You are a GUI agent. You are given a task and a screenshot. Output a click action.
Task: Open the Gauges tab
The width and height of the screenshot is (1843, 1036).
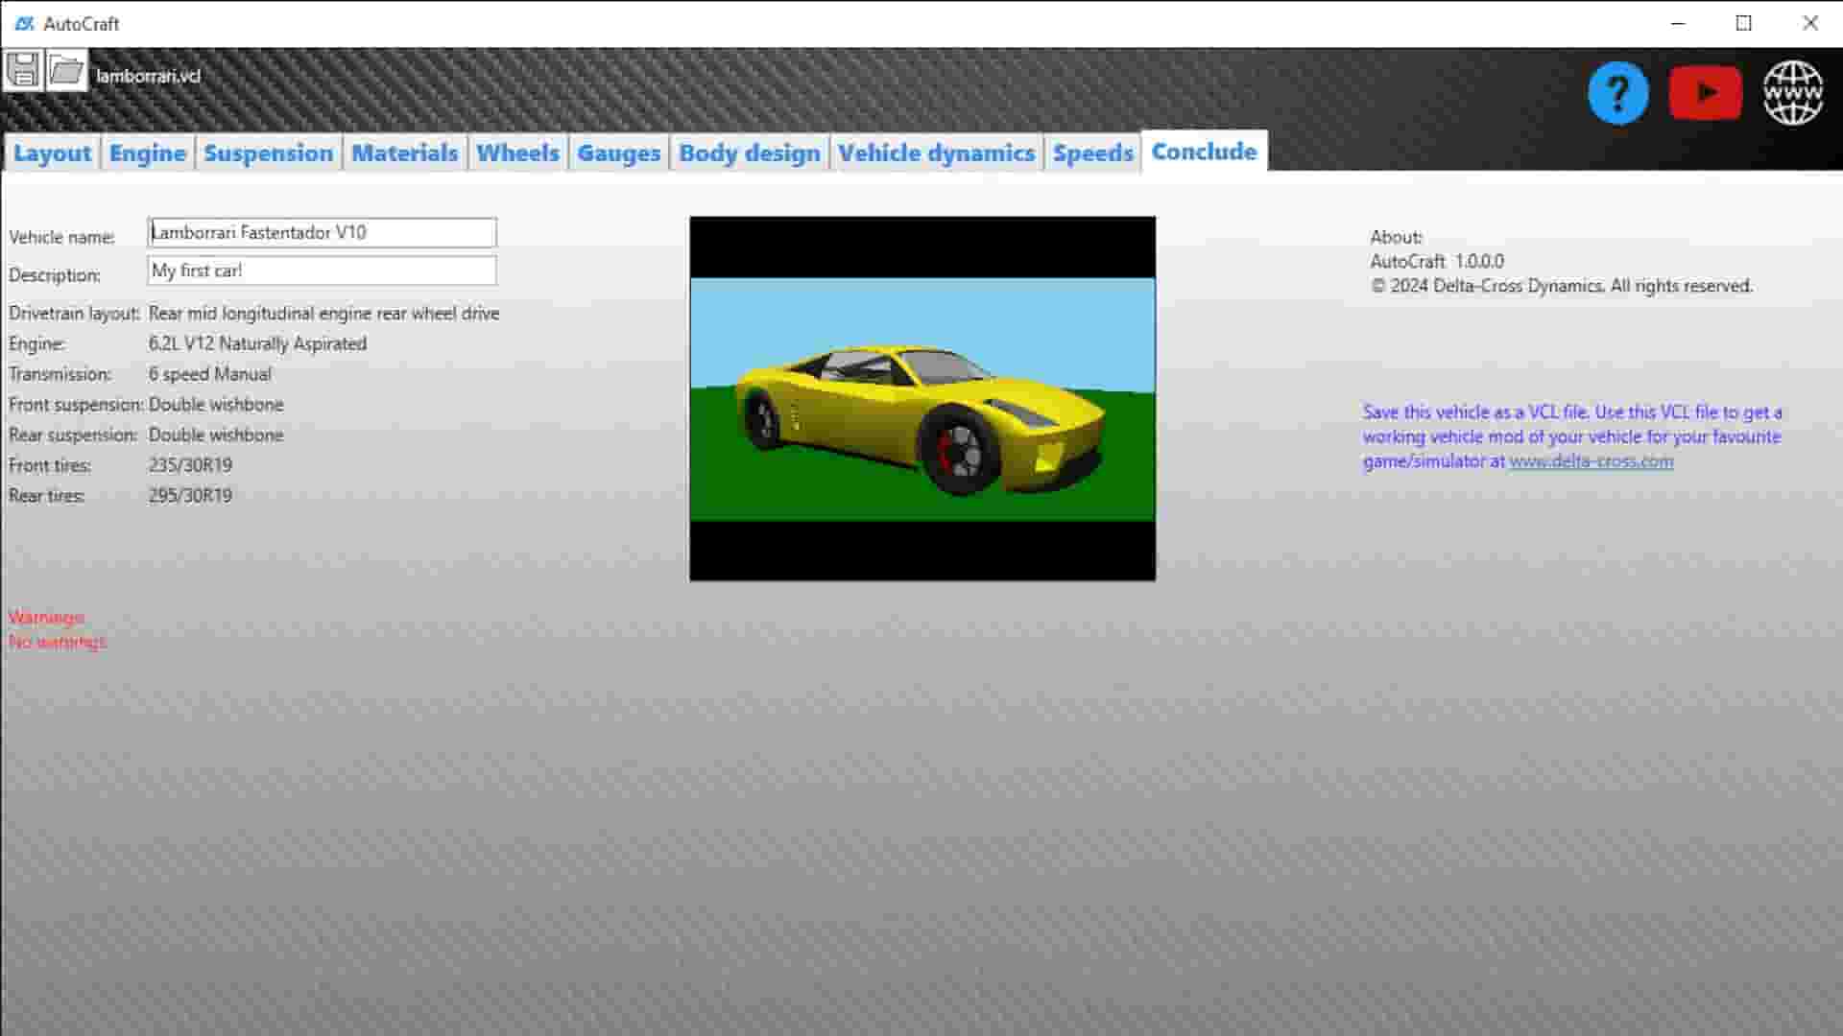coord(618,153)
